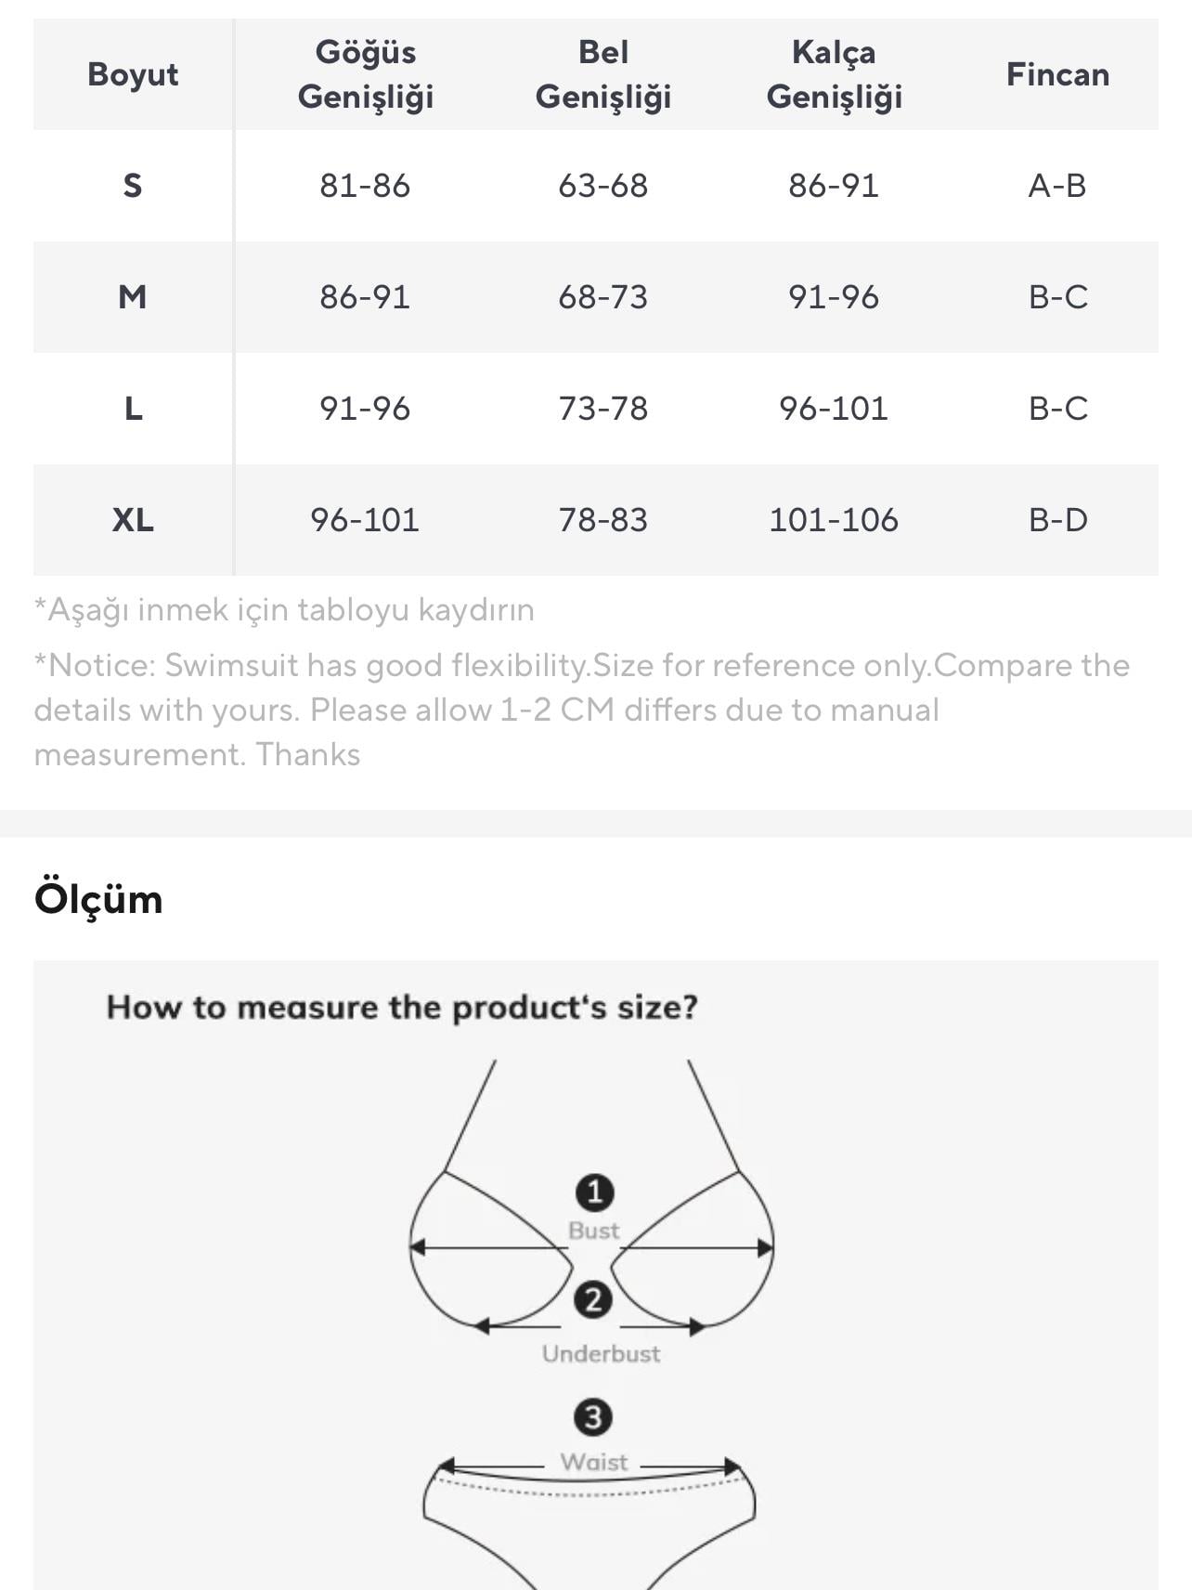
Task: Select the Göğüs Genişliği column header
Action: click(x=365, y=74)
